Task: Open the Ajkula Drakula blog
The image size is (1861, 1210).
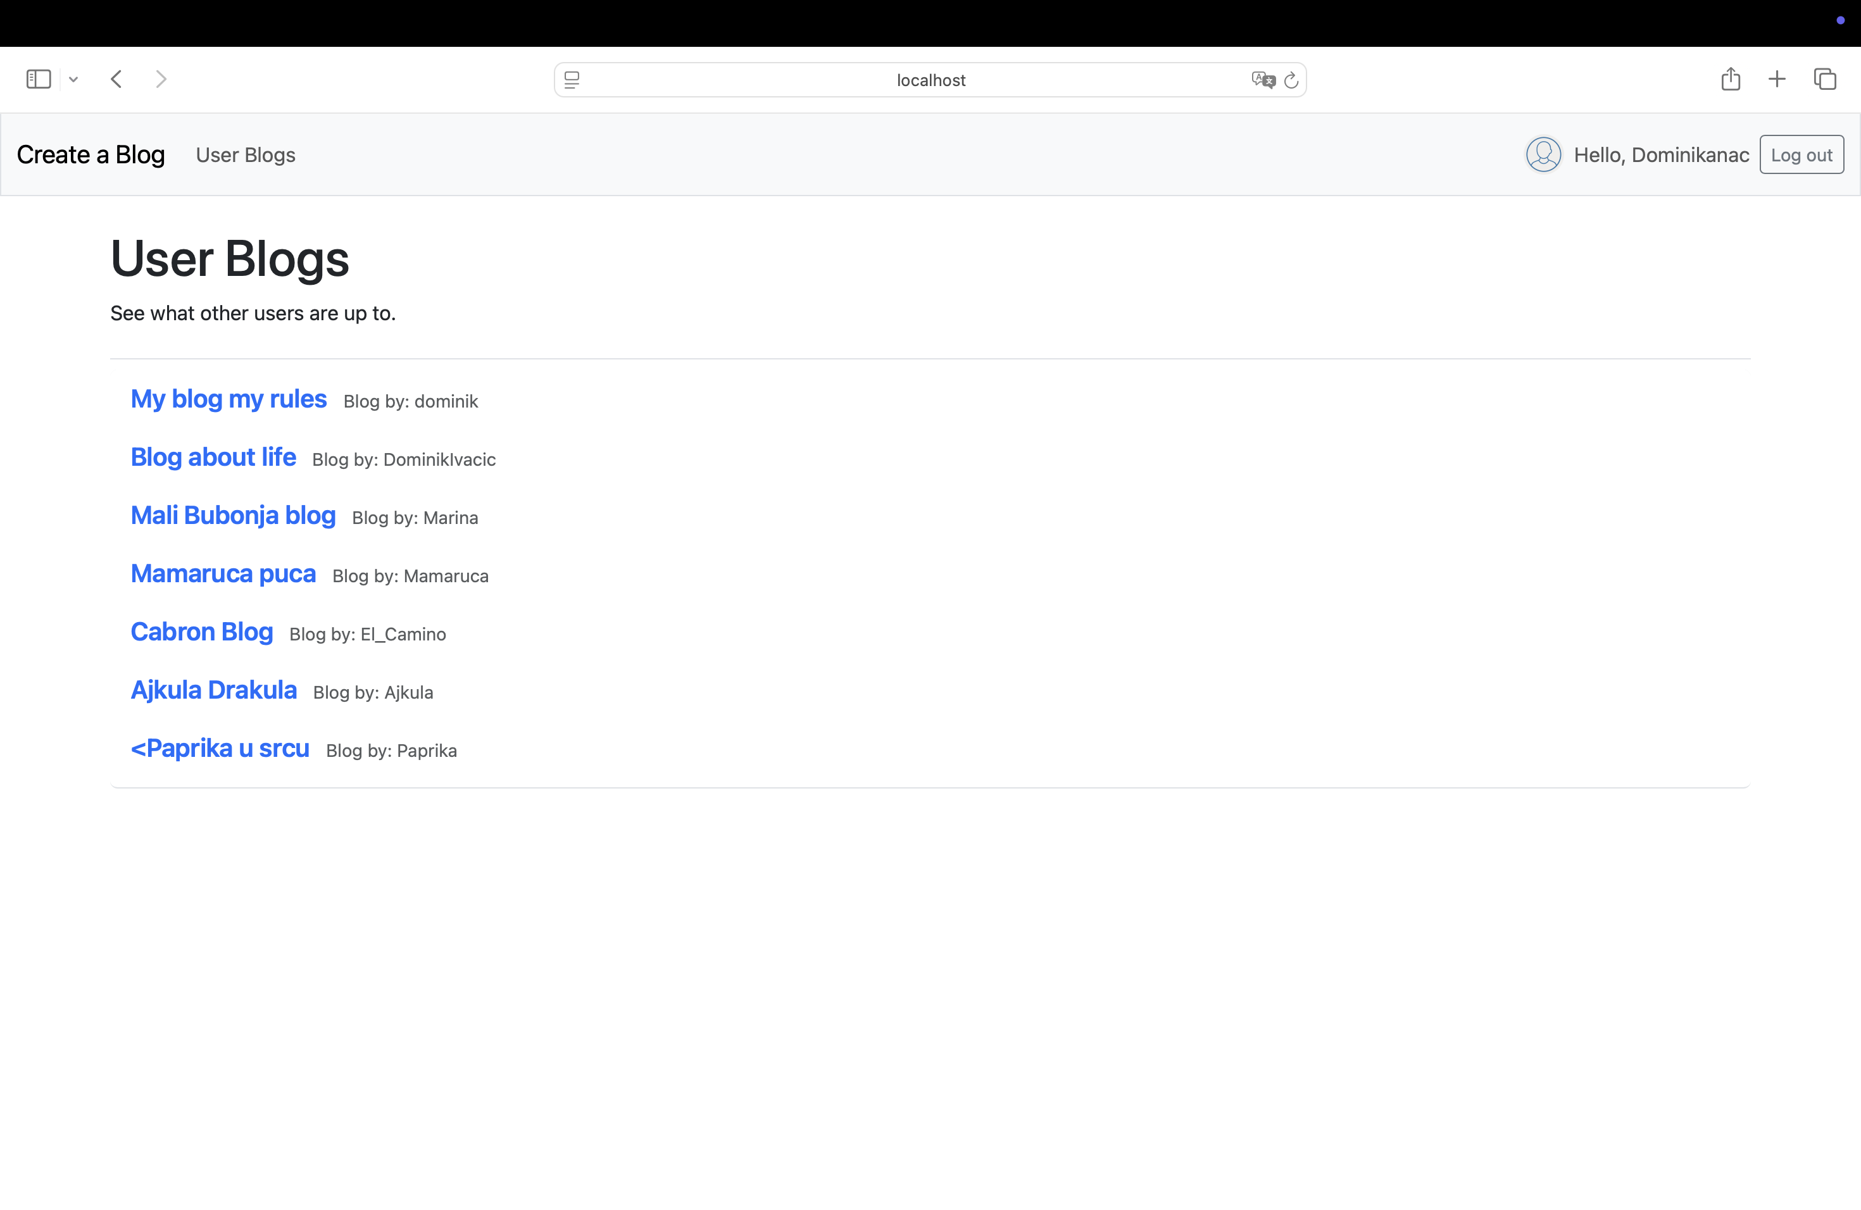Action: coord(213,689)
